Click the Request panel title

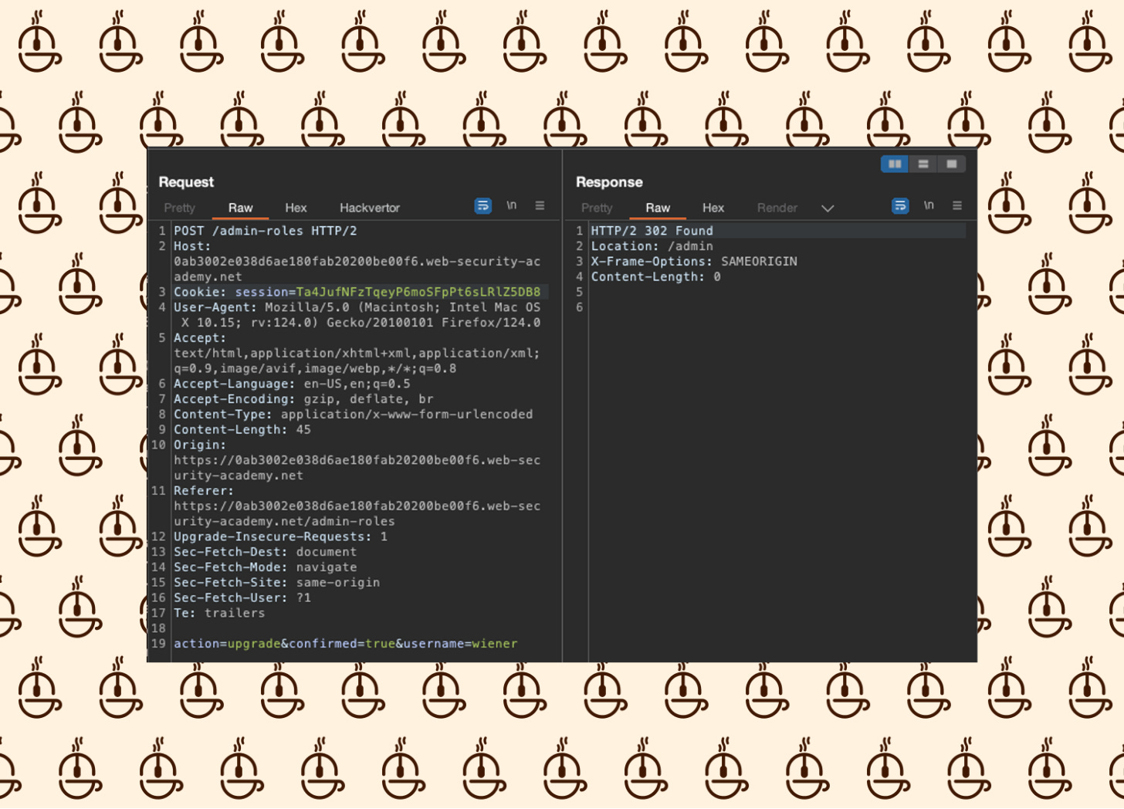point(186,182)
